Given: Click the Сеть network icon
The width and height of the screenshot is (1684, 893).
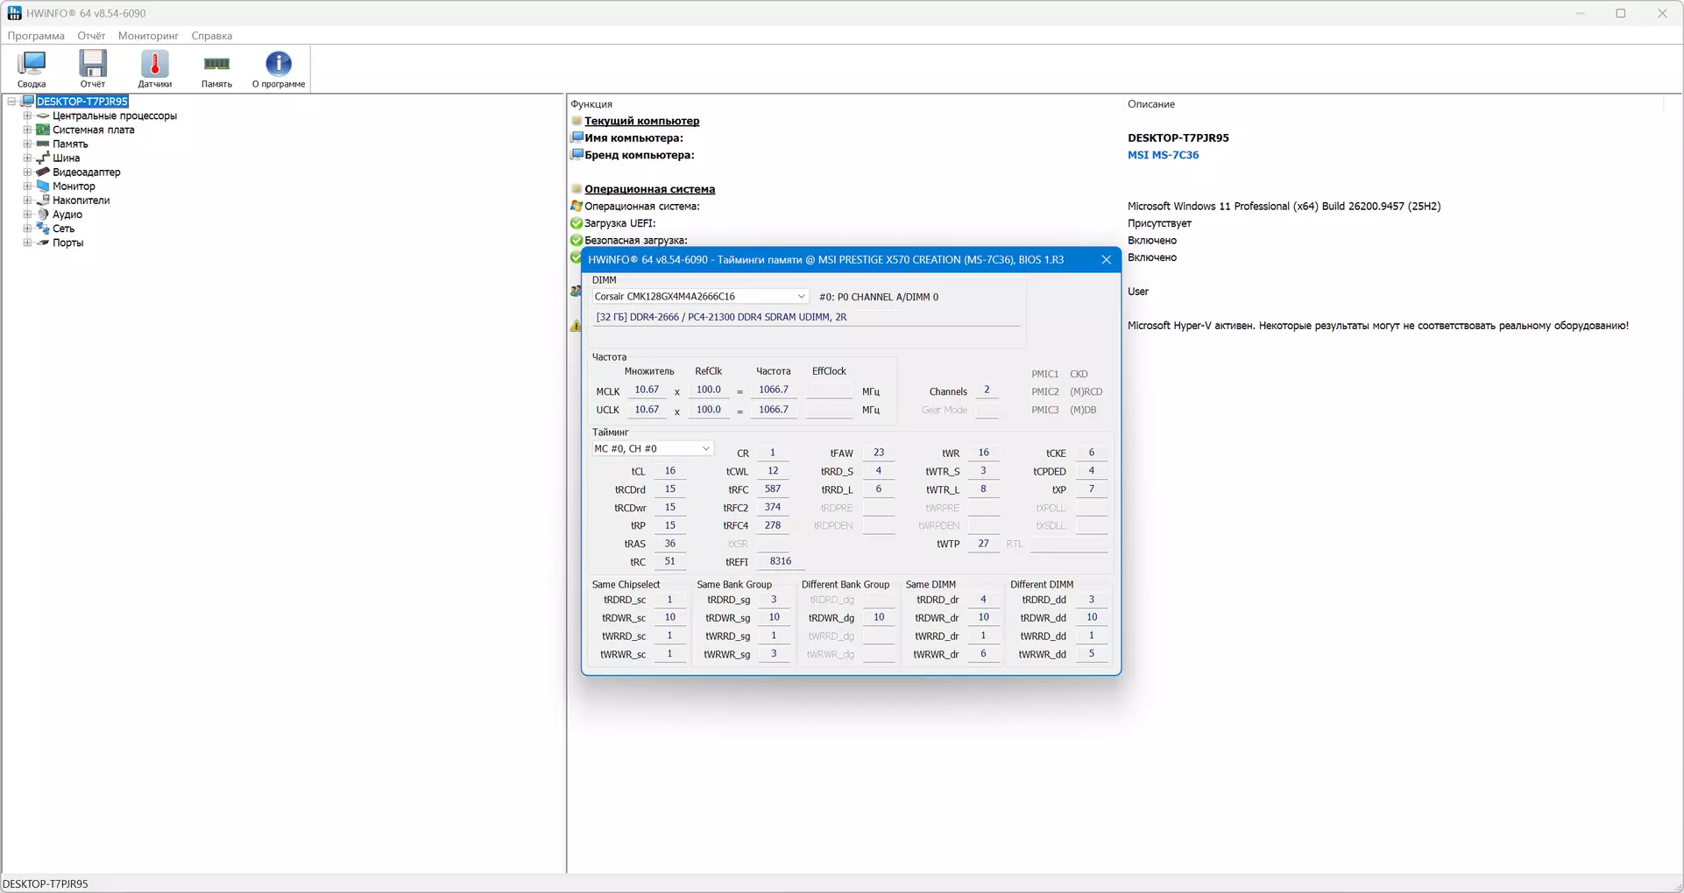Looking at the screenshot, I should (42, 229).
